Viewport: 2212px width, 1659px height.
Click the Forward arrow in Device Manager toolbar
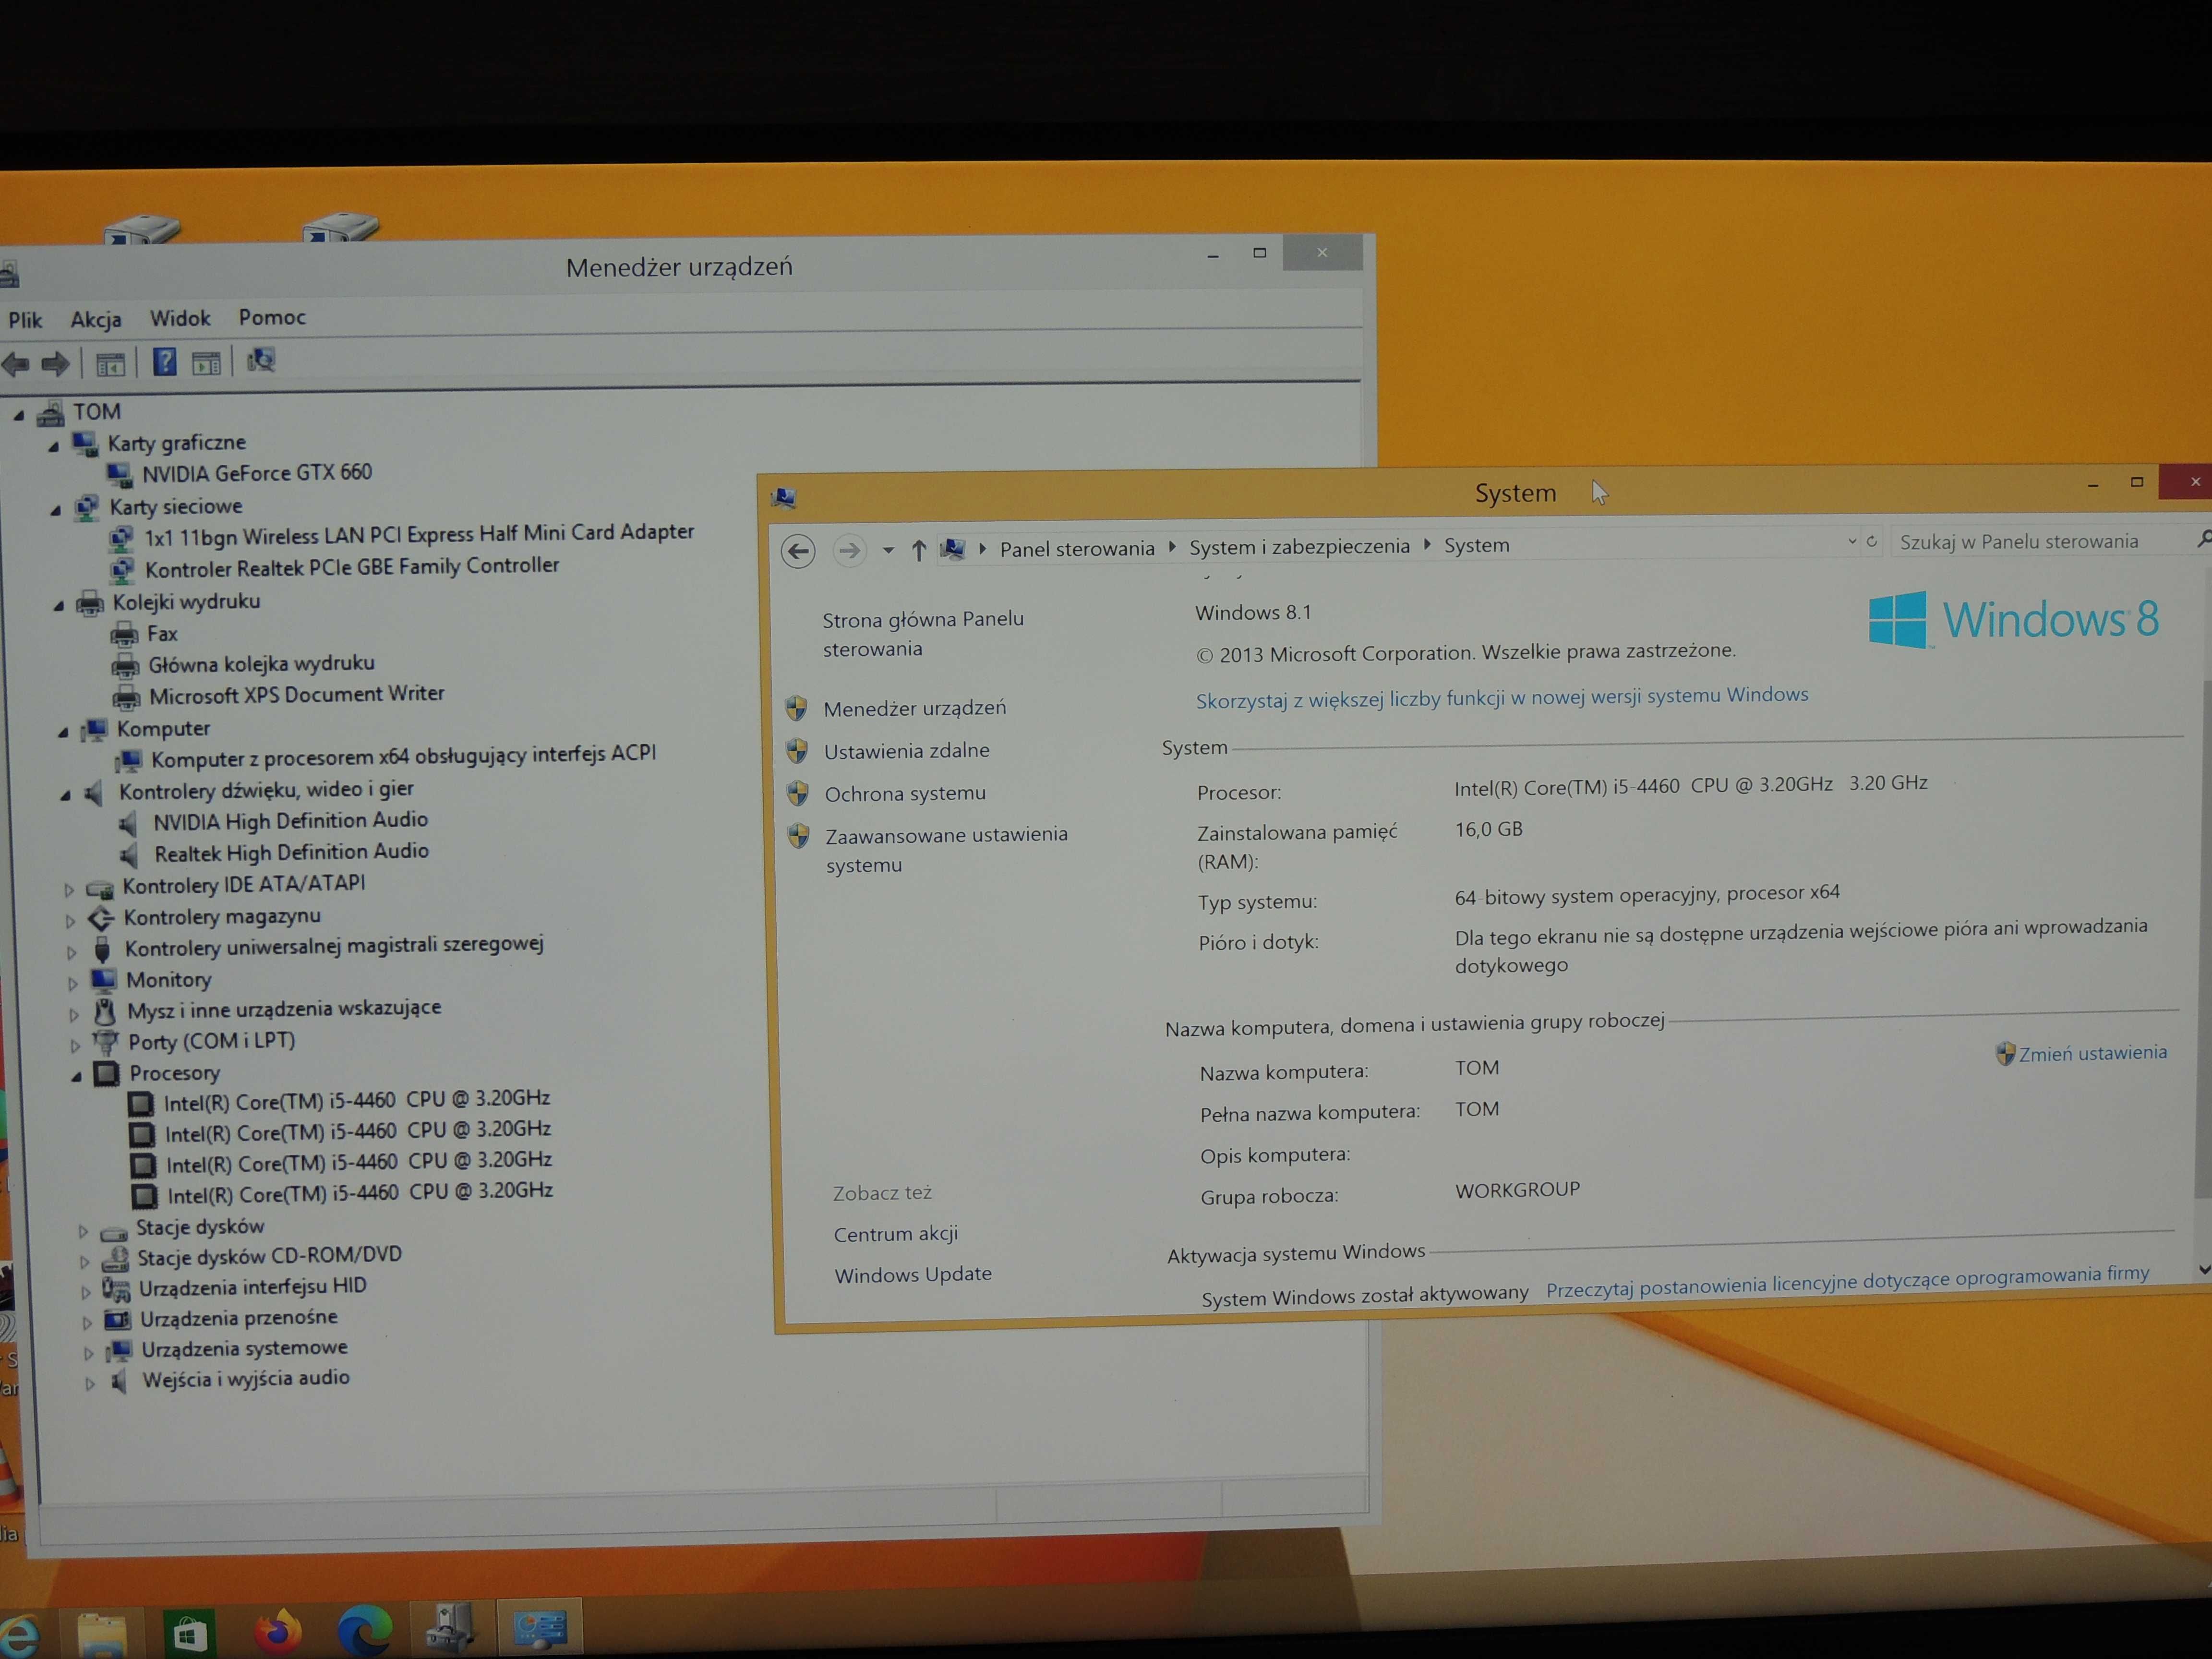point(55,363)
